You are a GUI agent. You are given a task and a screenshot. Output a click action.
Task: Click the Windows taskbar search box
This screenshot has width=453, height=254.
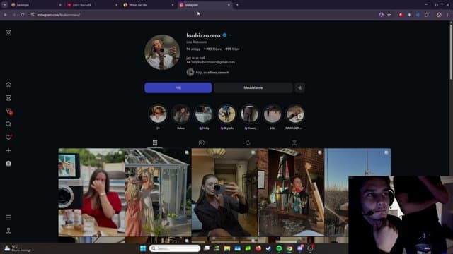[x=175, y=248]
